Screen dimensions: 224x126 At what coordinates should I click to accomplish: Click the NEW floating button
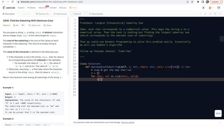tap(218, 113)
